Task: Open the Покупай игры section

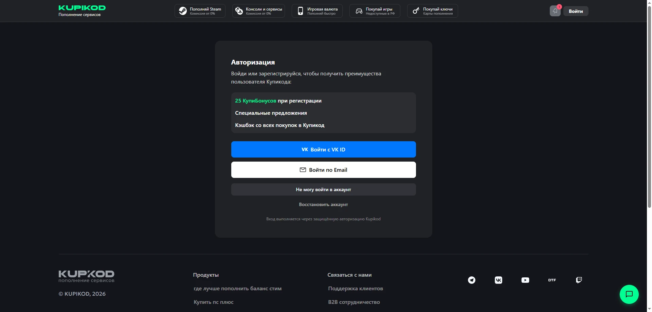Action: 375,11
